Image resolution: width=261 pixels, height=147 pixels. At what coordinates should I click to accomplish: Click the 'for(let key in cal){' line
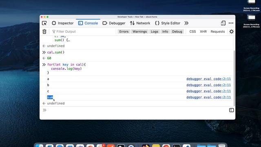[x=66, y=65]
